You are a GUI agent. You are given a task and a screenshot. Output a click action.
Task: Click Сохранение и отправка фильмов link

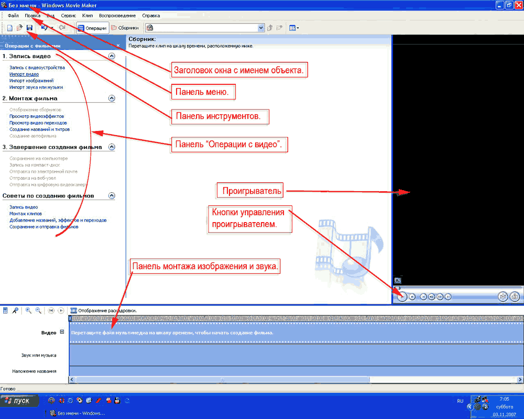click(44, 227)
